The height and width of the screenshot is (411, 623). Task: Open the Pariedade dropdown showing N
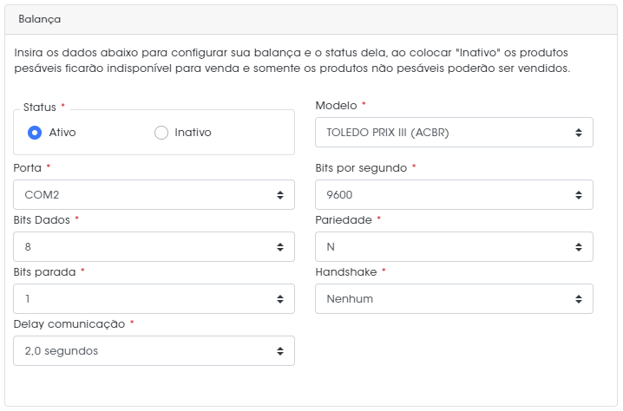tap(454, 246)
